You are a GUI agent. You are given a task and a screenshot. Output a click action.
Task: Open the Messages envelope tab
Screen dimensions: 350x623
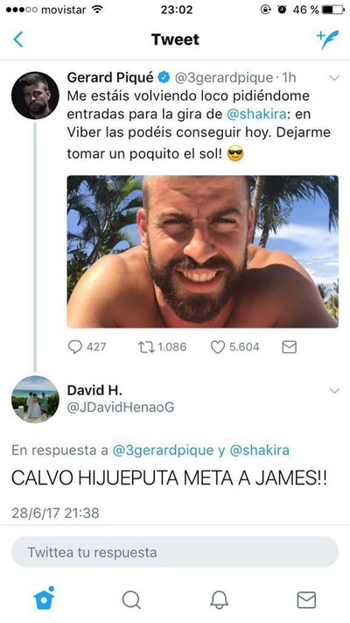point(306,600)
